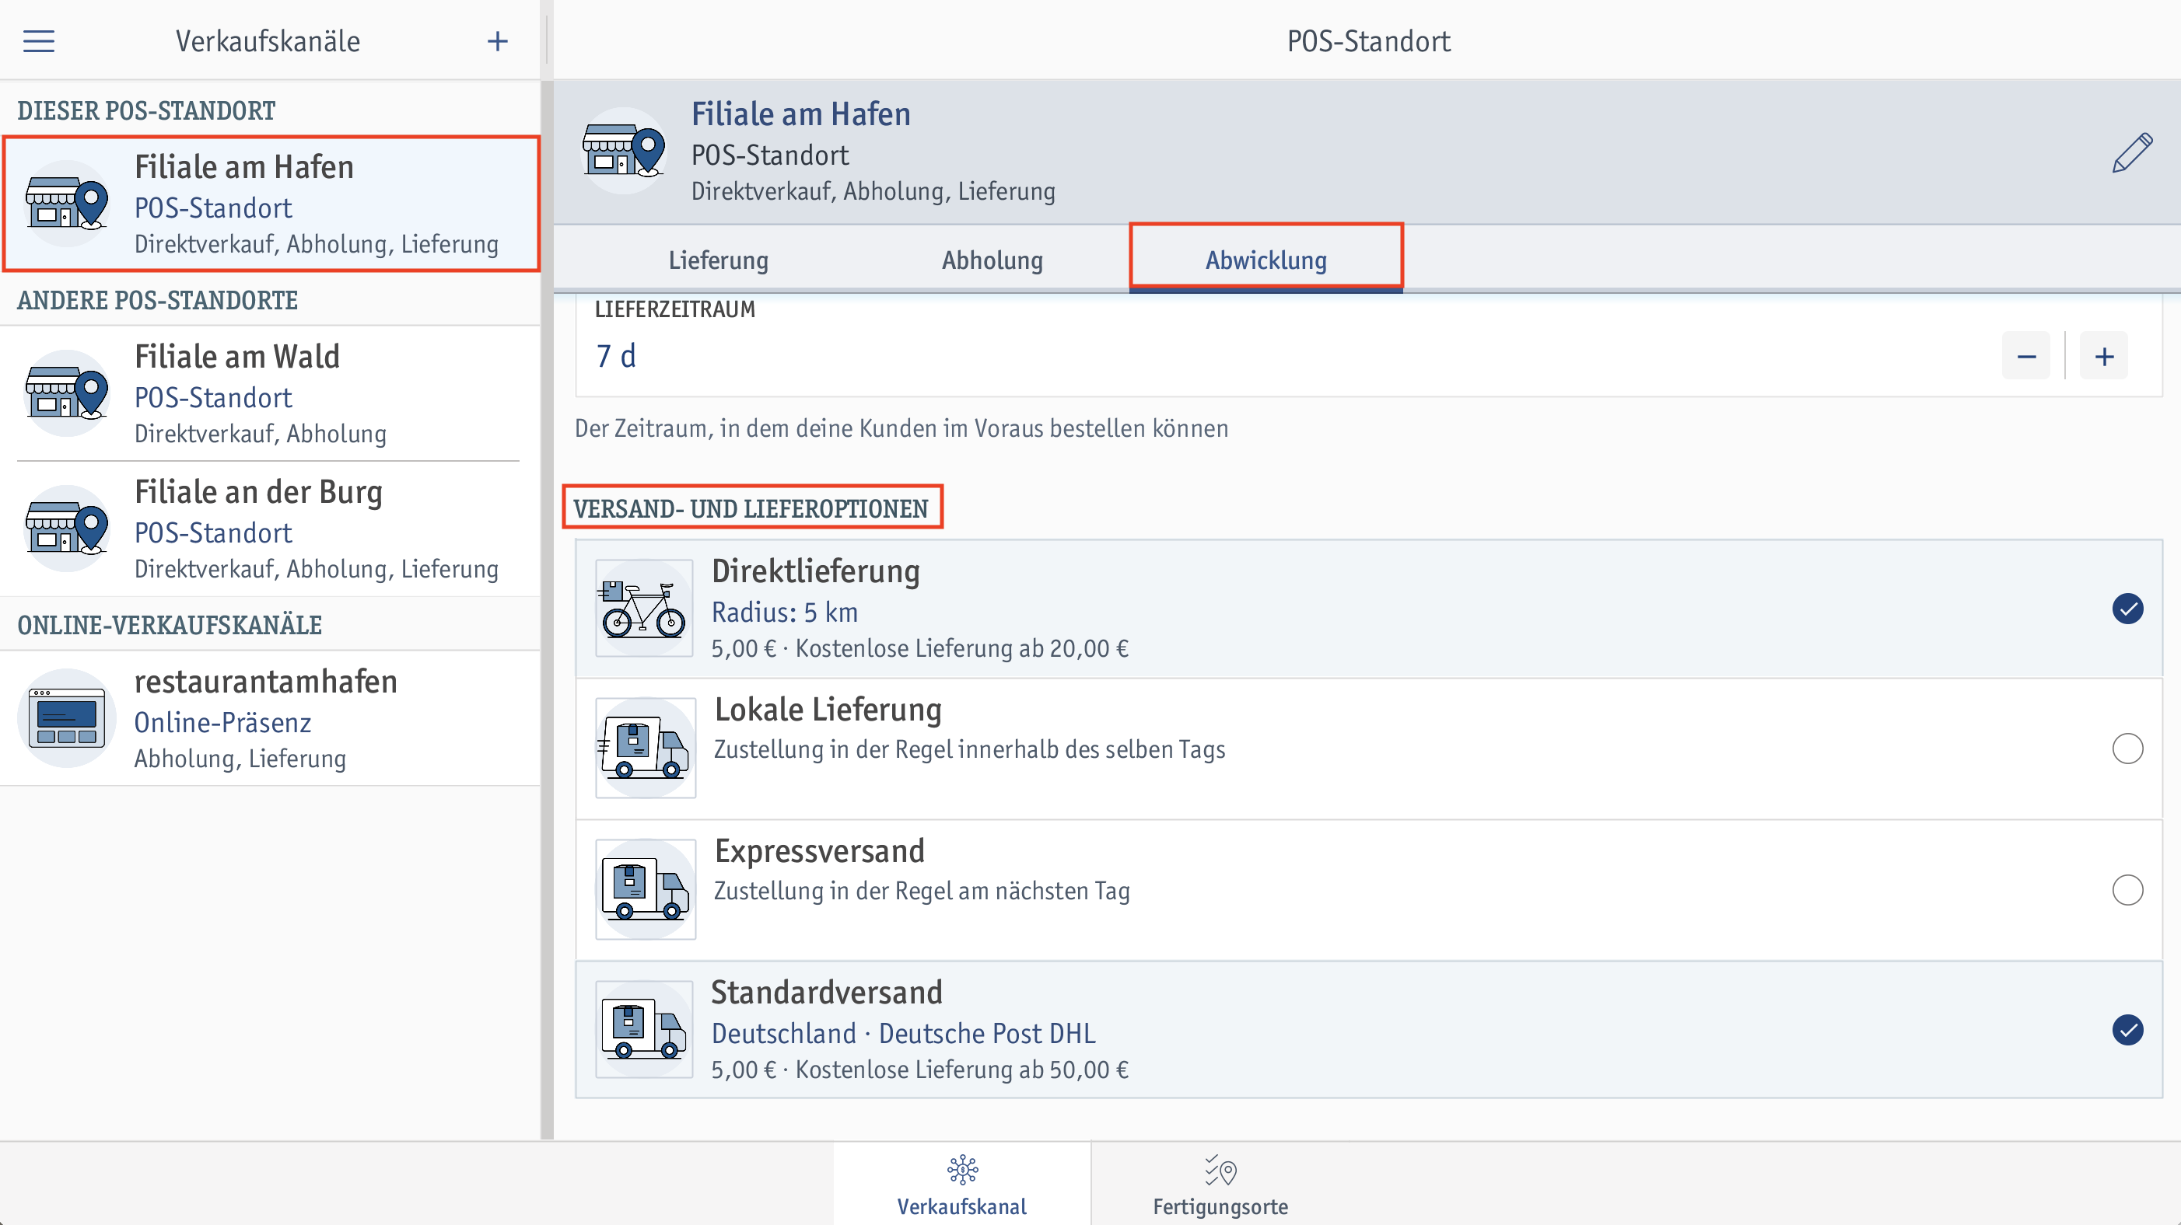Image resolution: width=2181 pixels, height=1225 pixels.
Task: Select the Abwicklung tab
Action: [x=1266, y=260]
